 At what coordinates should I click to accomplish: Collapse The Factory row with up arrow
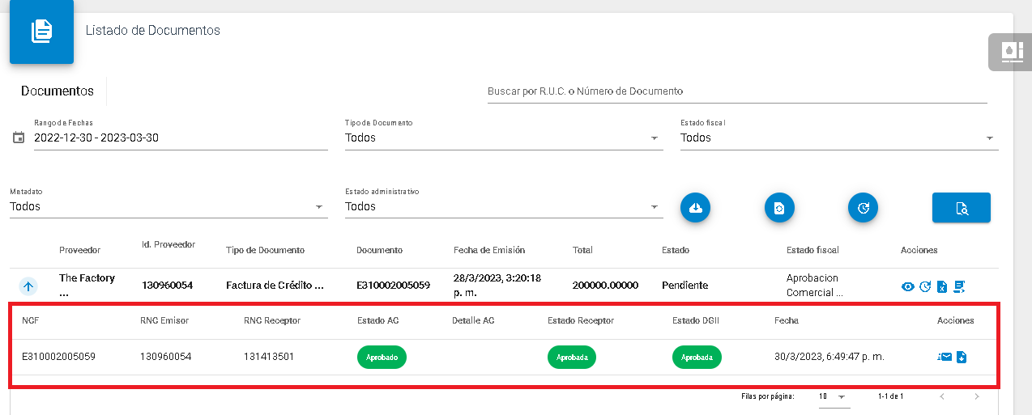tap(28, 286)
